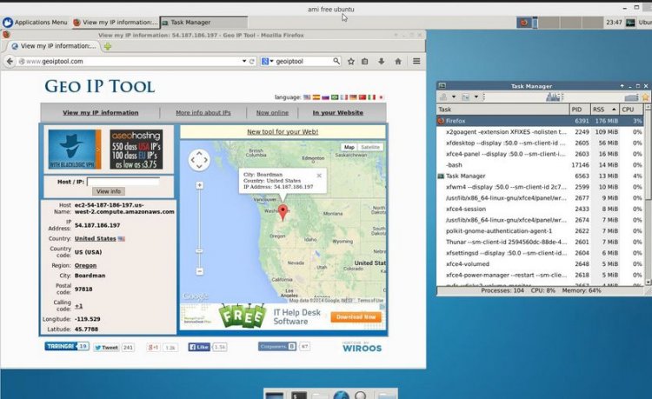652x399 pixels.
Task: Bookmark this page with star icon
Action: tap(351, 62)
